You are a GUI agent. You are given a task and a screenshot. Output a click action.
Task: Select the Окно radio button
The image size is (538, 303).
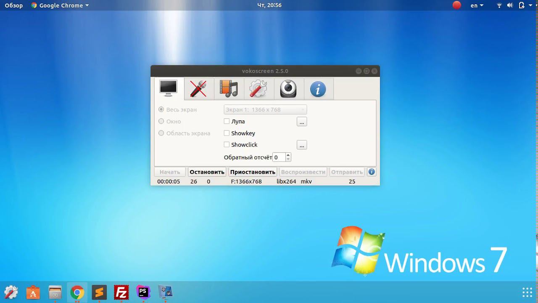(x=161, y=121)
